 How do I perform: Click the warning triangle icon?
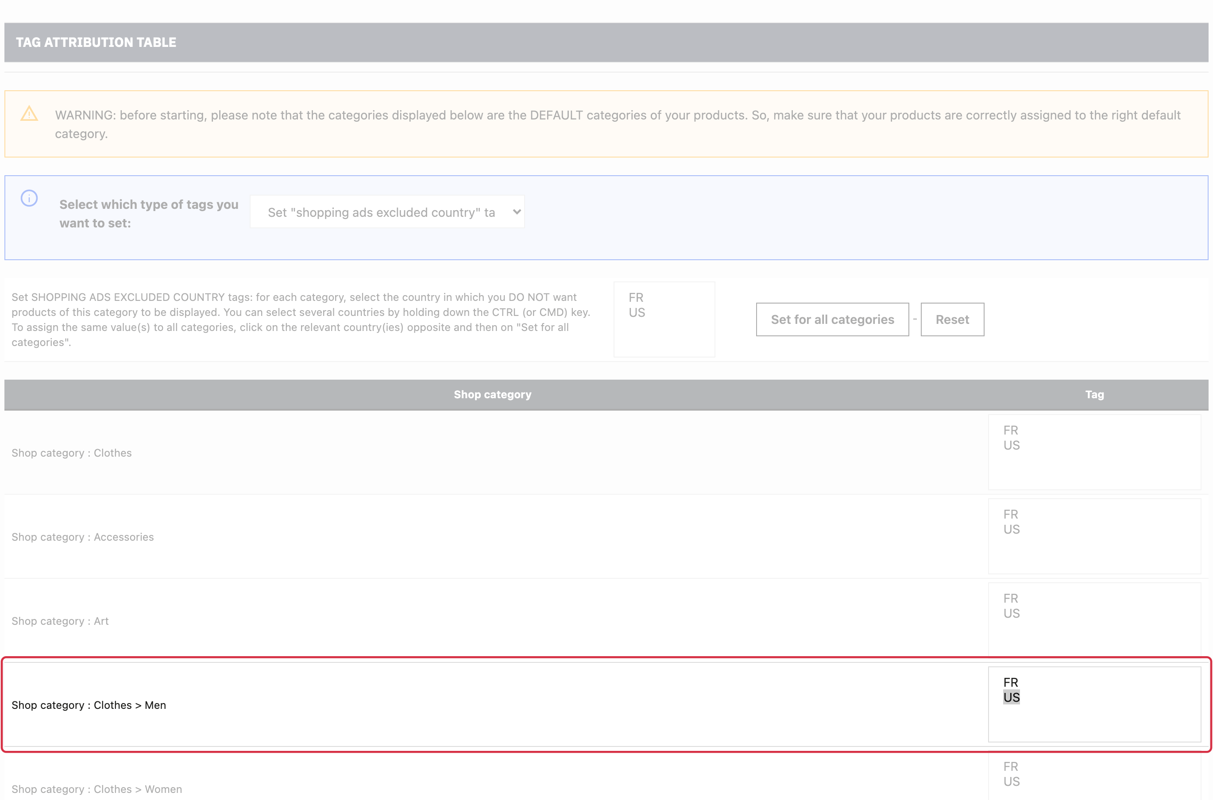click(29, 114)
